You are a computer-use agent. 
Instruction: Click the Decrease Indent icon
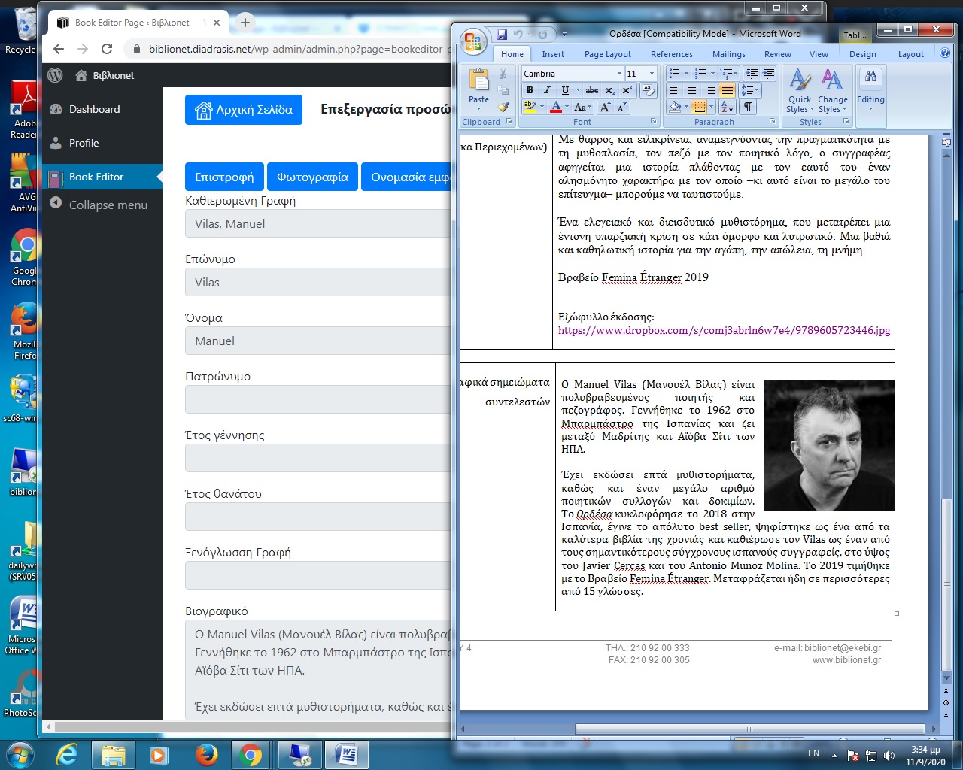[x=752, y=74]
